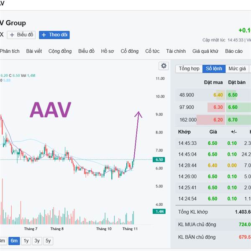This screenshot has height=251, width=251.
Task: Go to Cộng đồng section
Action: 60,51
